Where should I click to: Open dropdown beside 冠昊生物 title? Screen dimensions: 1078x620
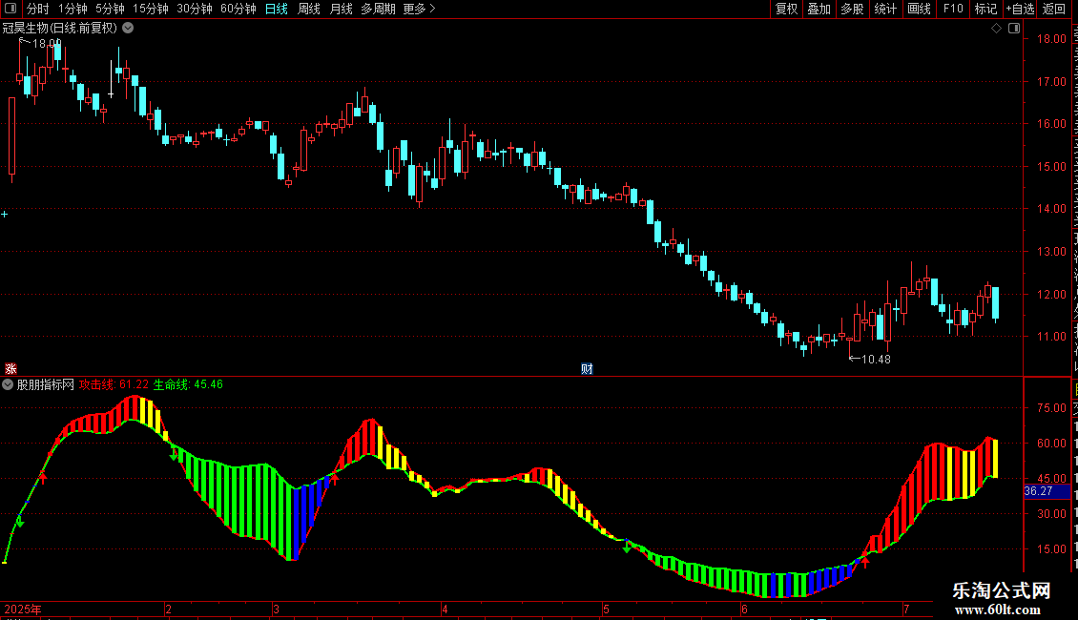(x=128, y=29)
